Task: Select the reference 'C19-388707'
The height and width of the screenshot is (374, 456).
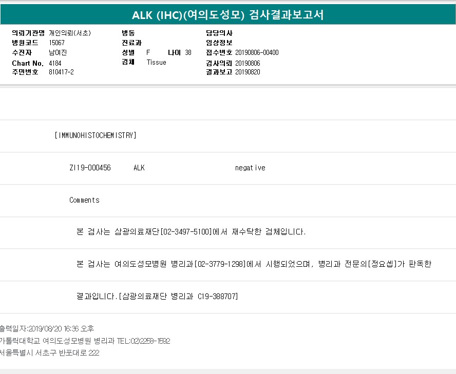Action: click(x=216, y=297)
